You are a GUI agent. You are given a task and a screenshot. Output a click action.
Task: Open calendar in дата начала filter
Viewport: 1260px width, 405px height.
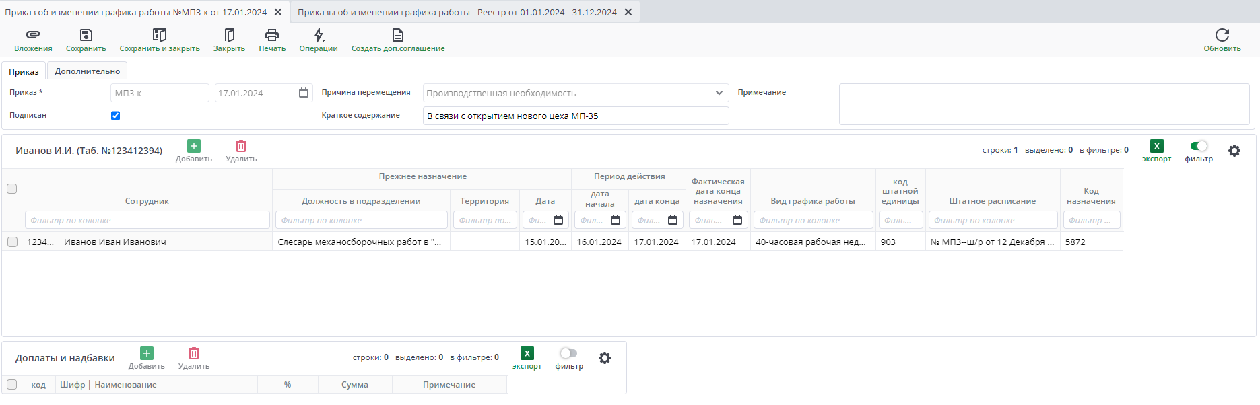pos(616,220)
